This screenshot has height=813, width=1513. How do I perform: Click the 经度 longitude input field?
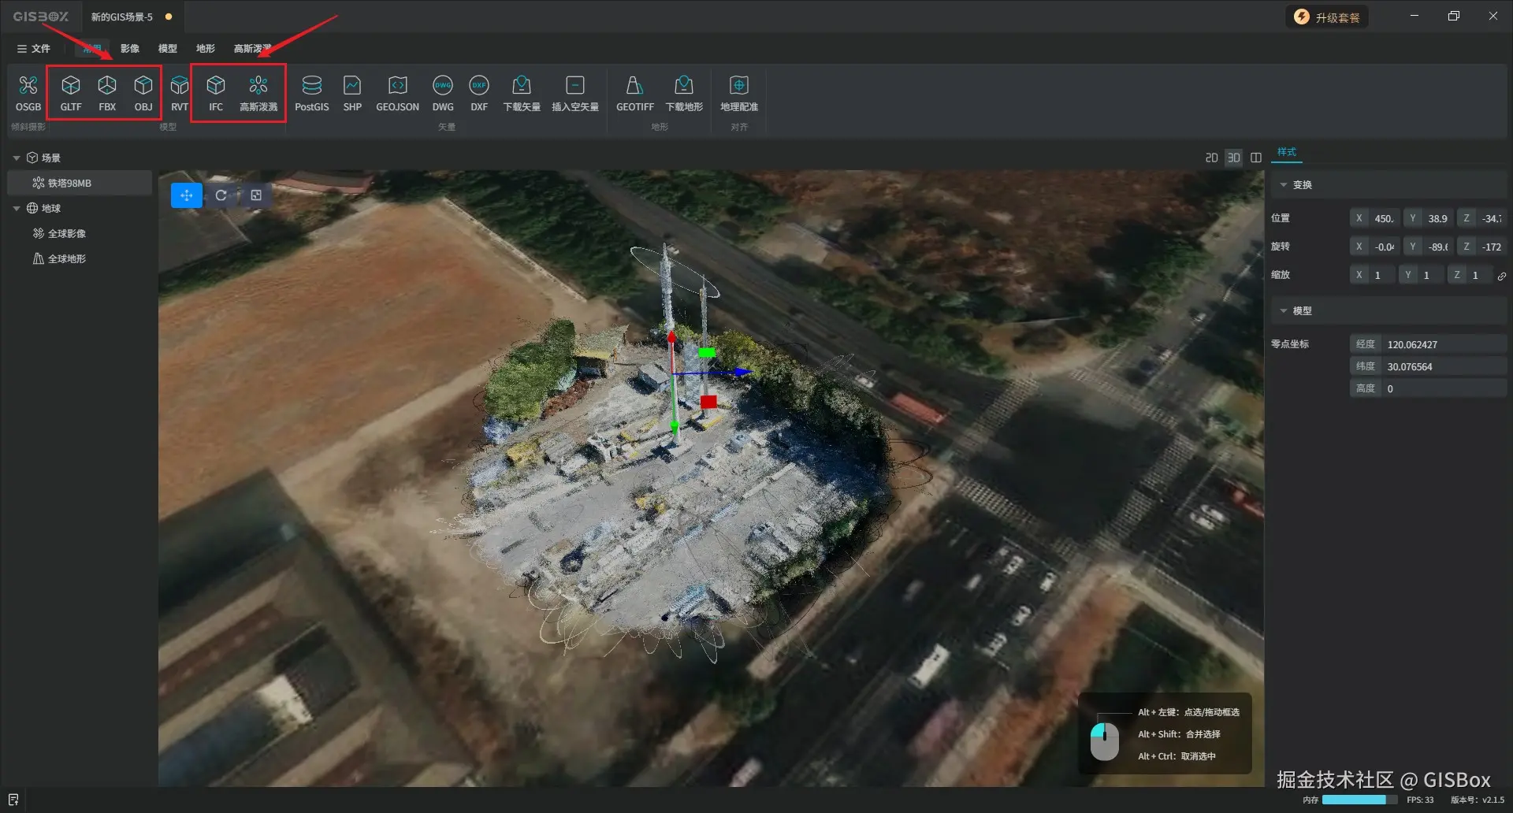point(1442,345)
